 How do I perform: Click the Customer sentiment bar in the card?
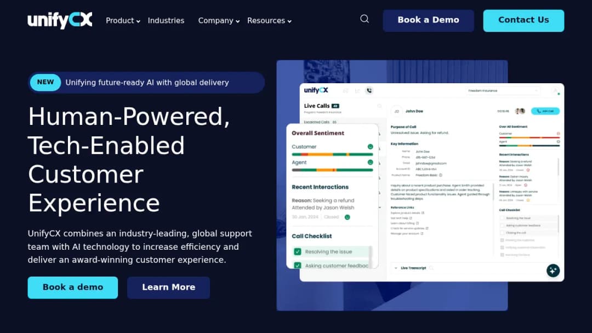tap(332, 154)
